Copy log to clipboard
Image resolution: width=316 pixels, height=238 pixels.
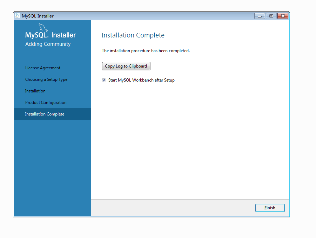pos(126,66)
